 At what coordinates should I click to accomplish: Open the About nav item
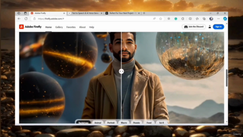click(x=82, y=27)
